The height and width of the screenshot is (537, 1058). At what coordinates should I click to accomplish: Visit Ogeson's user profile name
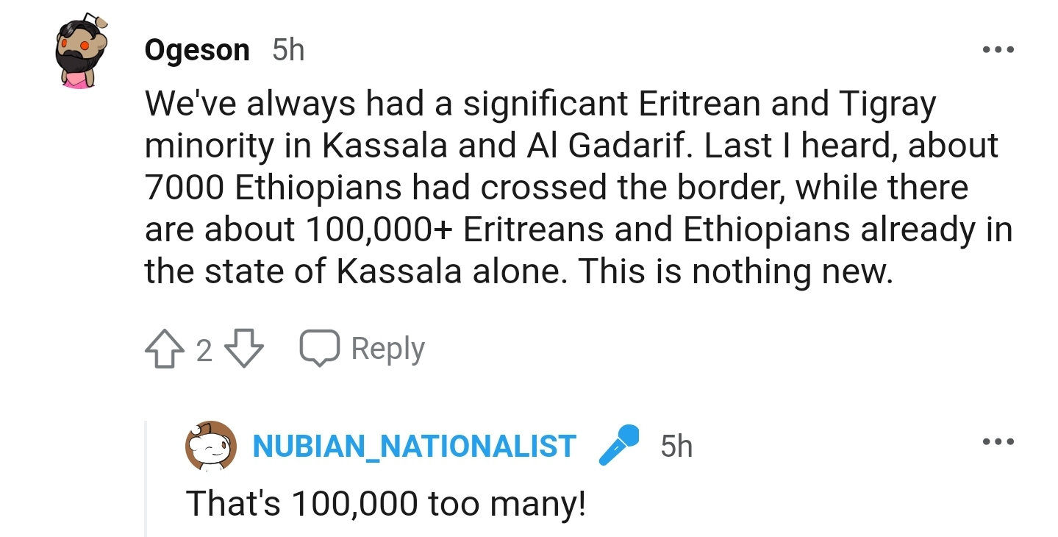pos(197,50)
